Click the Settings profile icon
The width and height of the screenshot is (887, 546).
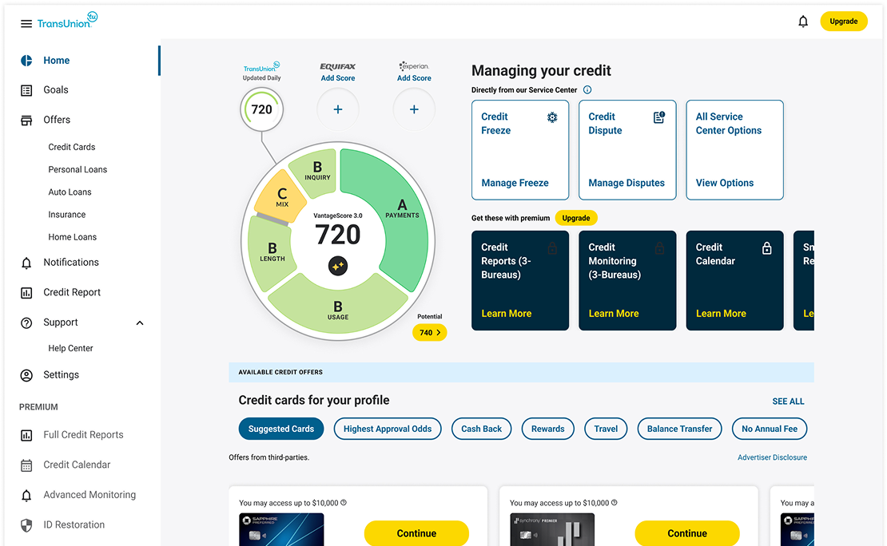point(26,375)
